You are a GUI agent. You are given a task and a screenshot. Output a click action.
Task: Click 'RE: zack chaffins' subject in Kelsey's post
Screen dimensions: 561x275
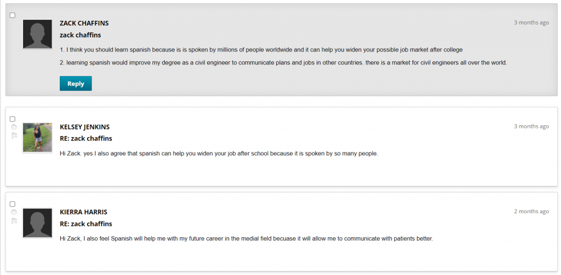pyautogui.click(x=86, y=138)
